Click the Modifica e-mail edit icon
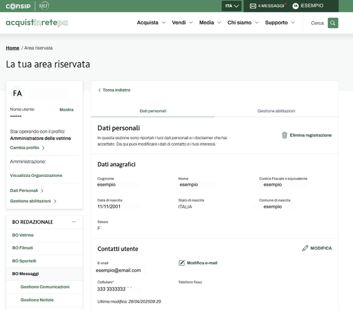353x314 pixels. [x=182, y=263]
